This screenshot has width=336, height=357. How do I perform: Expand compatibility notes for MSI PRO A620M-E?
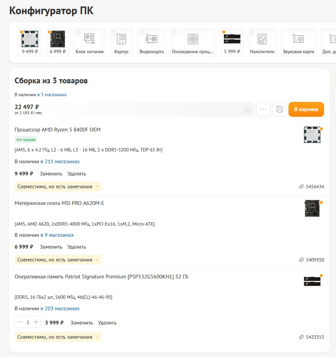[58, 260]
